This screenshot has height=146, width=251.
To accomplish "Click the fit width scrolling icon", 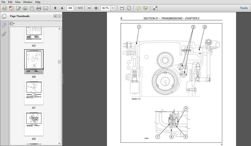I will coord(122,8).
